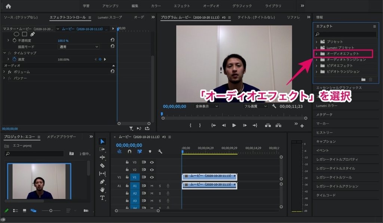
Task: Select the Slip tool
Action: tap(102, 173)
